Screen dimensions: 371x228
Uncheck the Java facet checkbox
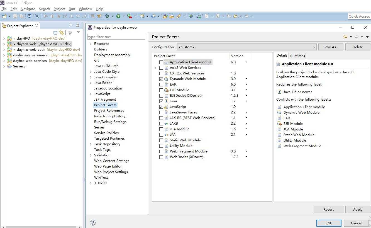(x=161, y=101)
